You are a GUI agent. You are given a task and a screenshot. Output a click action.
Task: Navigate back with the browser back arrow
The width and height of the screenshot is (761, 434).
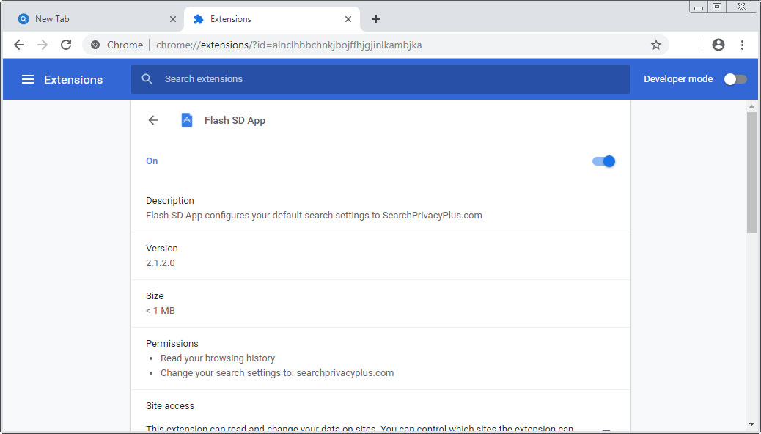(19, 45)
